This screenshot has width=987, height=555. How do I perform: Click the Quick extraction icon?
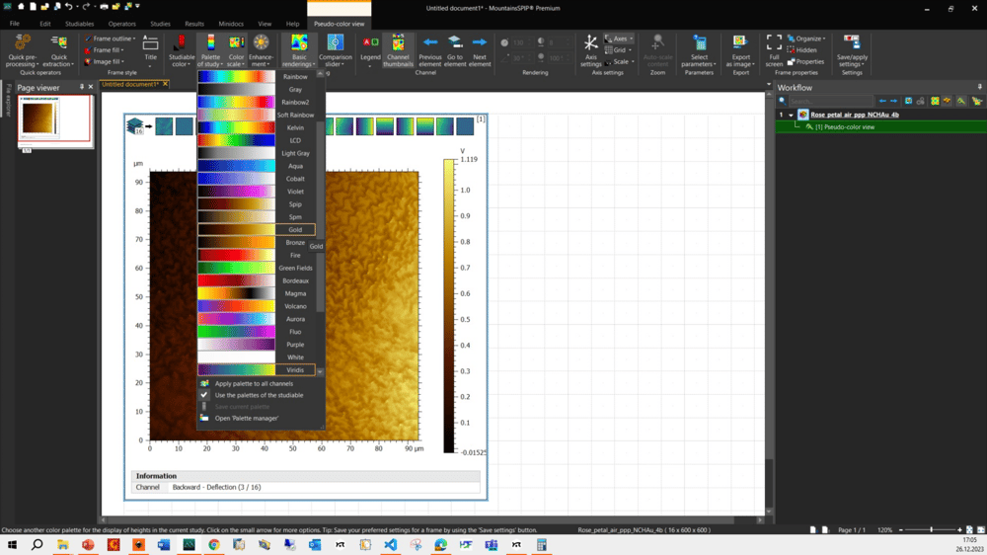[58, 42]
